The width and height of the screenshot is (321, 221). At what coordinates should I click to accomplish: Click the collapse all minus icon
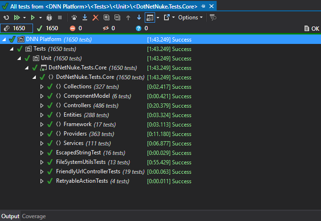pos(117,17)
